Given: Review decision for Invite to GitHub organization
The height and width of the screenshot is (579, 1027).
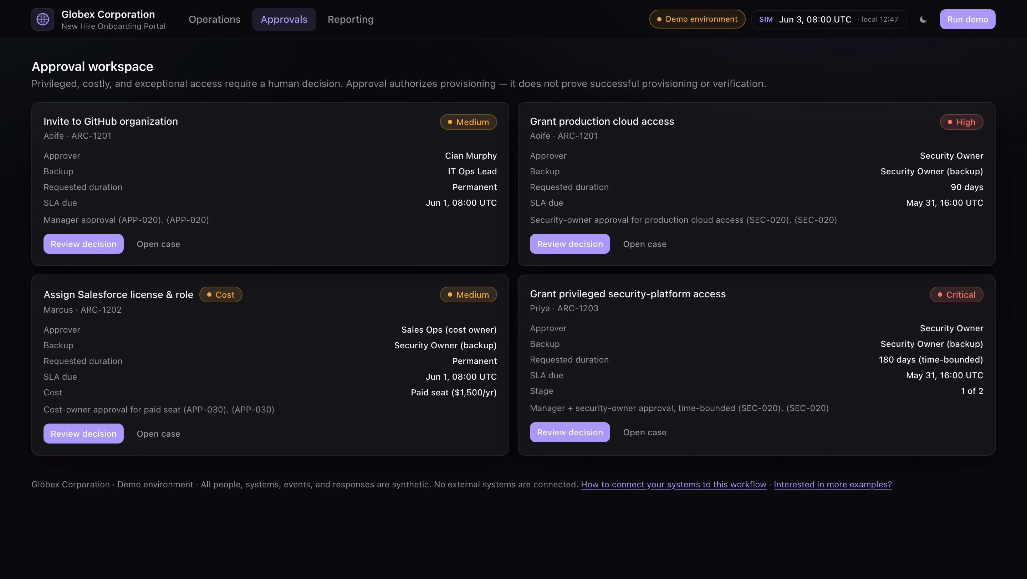Looking at the screenshot, I should 83,244.
